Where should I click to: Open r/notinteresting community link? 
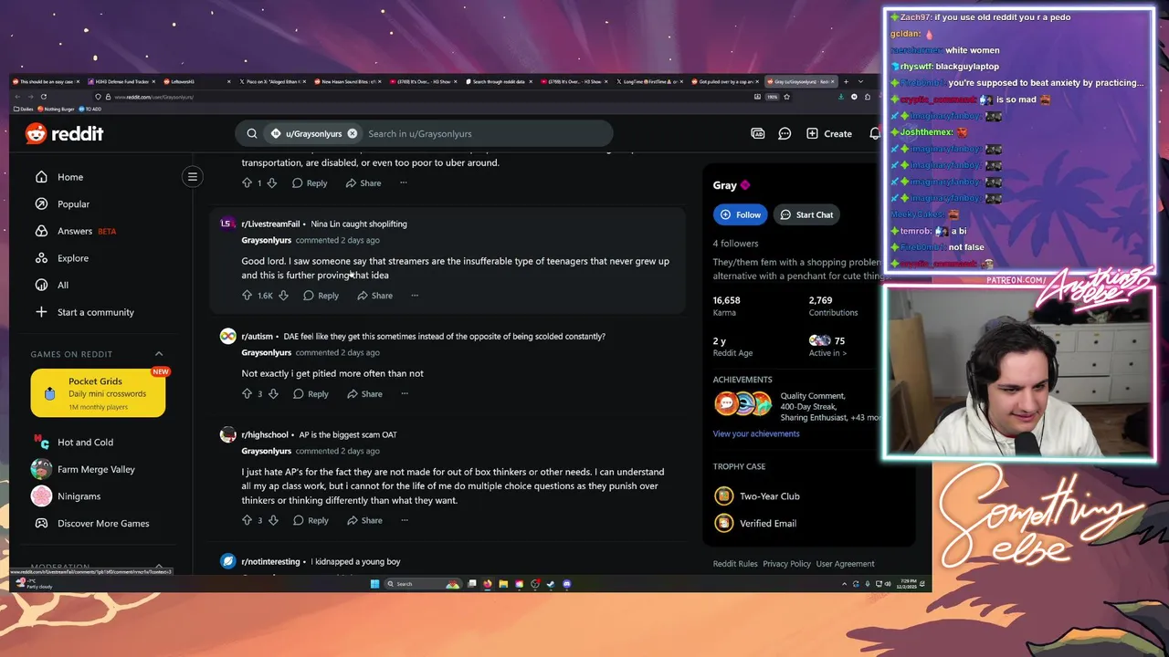[x=270, y=562]
